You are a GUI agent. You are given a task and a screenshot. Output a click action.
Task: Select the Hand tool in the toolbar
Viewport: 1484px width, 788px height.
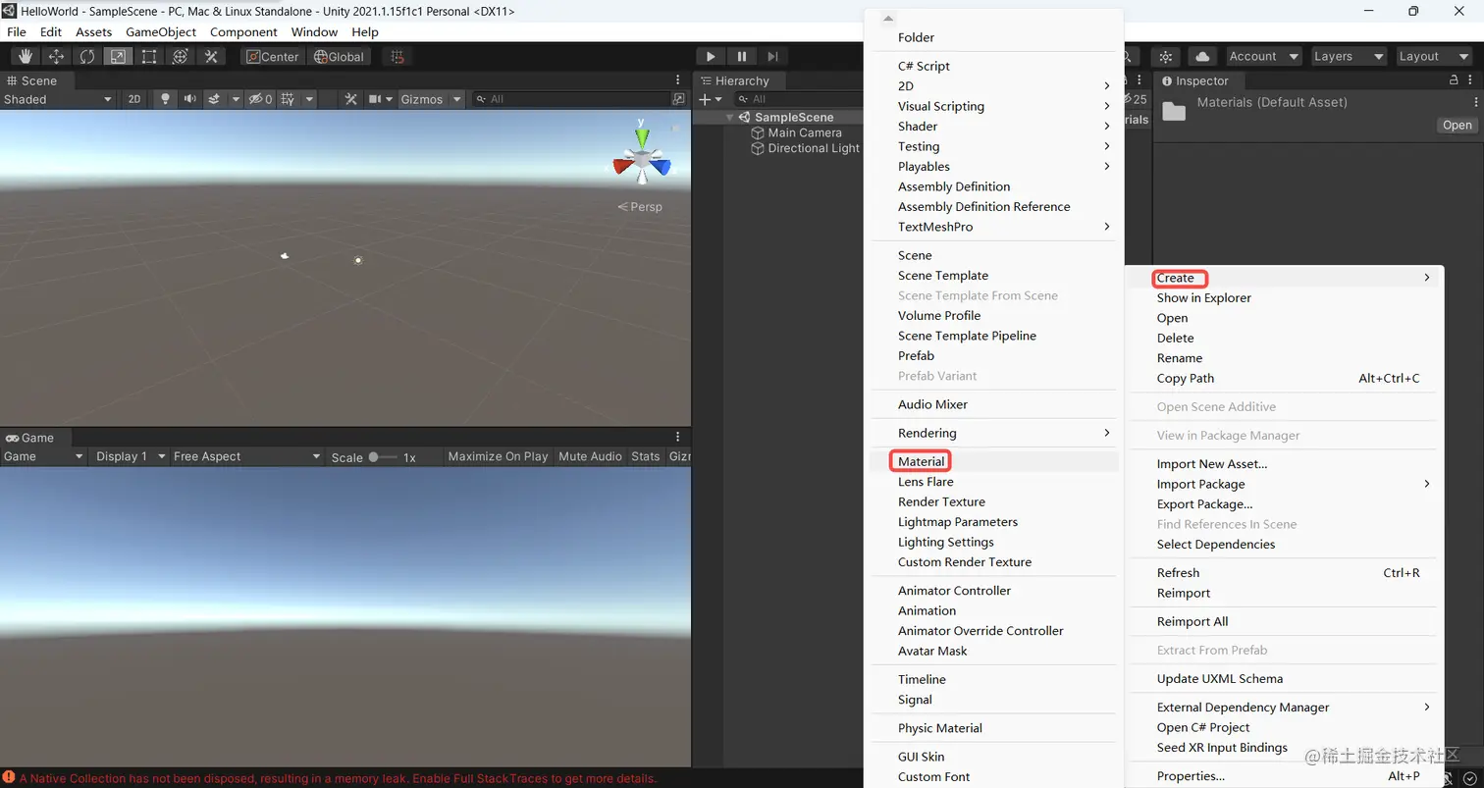(x=26, y=57)
